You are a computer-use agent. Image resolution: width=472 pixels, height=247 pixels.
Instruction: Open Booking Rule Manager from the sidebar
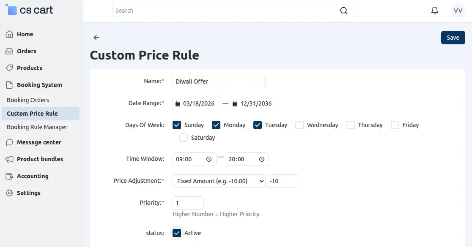[37, 127]
